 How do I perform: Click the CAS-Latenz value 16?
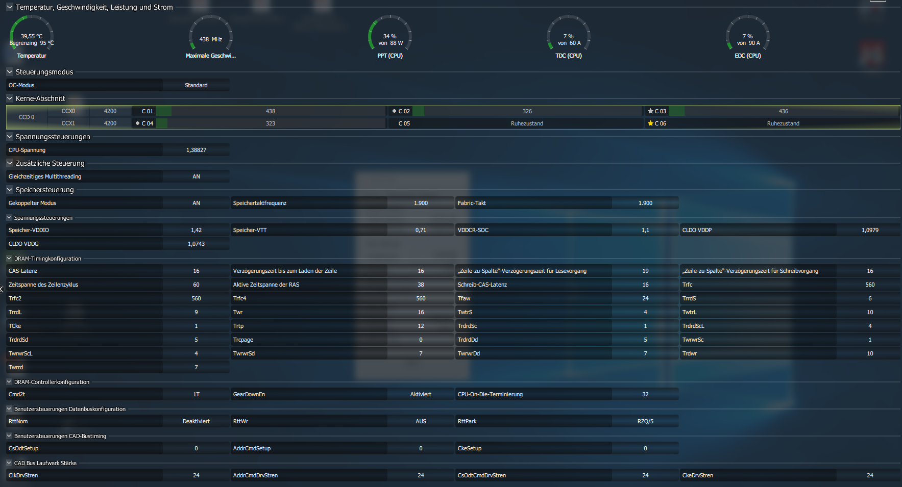(x=196, y=271)
